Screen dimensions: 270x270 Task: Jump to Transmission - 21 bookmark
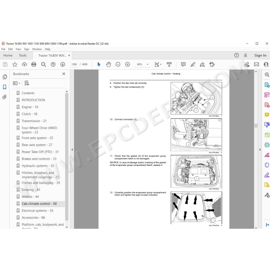(34, 121)
